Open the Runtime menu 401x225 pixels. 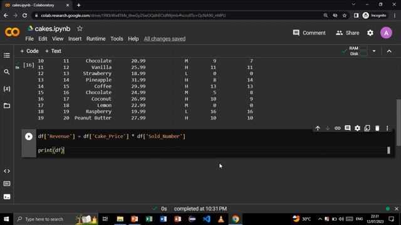coord(96,39)
